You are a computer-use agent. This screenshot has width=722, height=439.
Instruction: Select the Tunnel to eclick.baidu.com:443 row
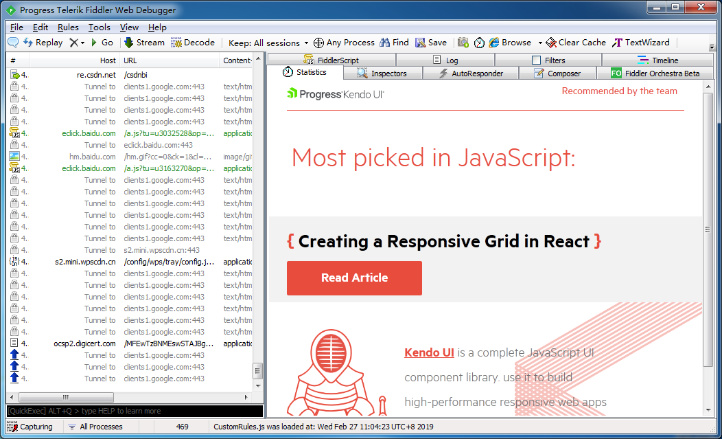point(130,145)
